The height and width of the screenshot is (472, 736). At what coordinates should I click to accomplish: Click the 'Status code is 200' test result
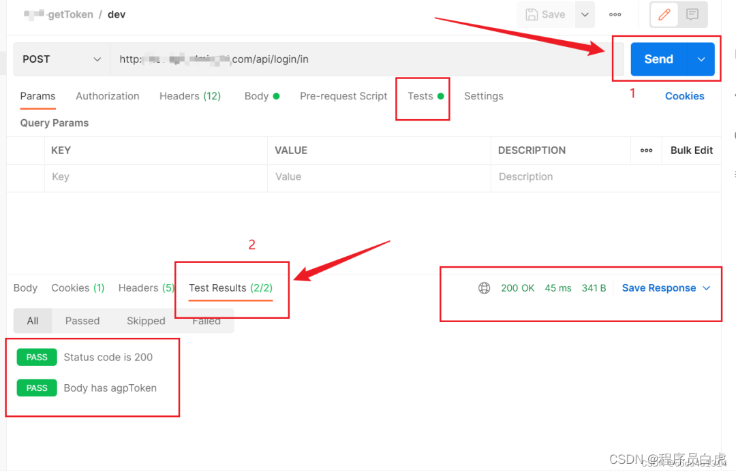point(108,358)
